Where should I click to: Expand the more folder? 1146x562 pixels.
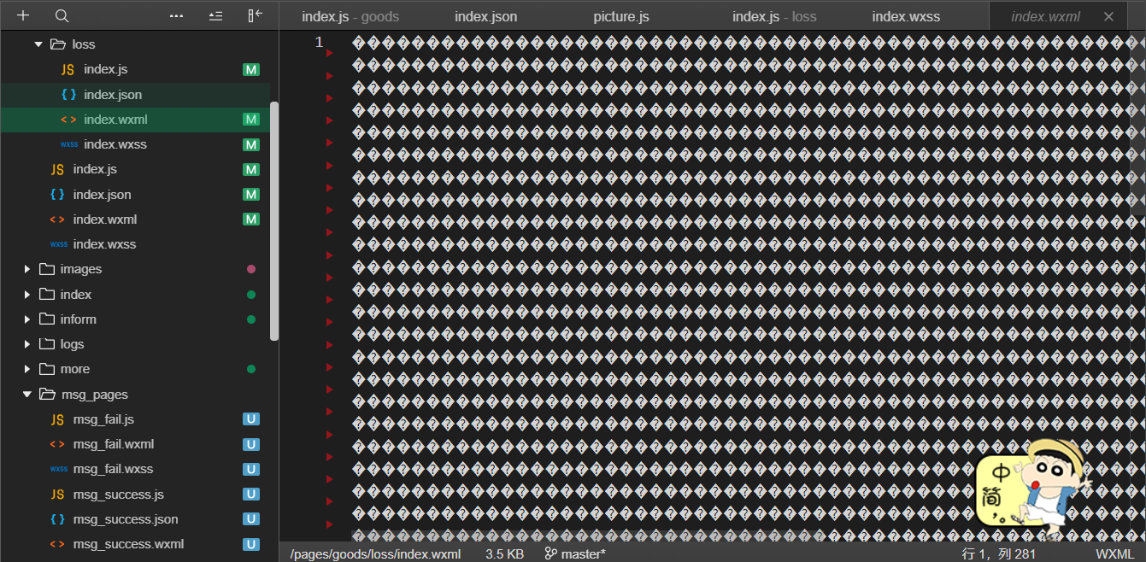coord(27,369)
